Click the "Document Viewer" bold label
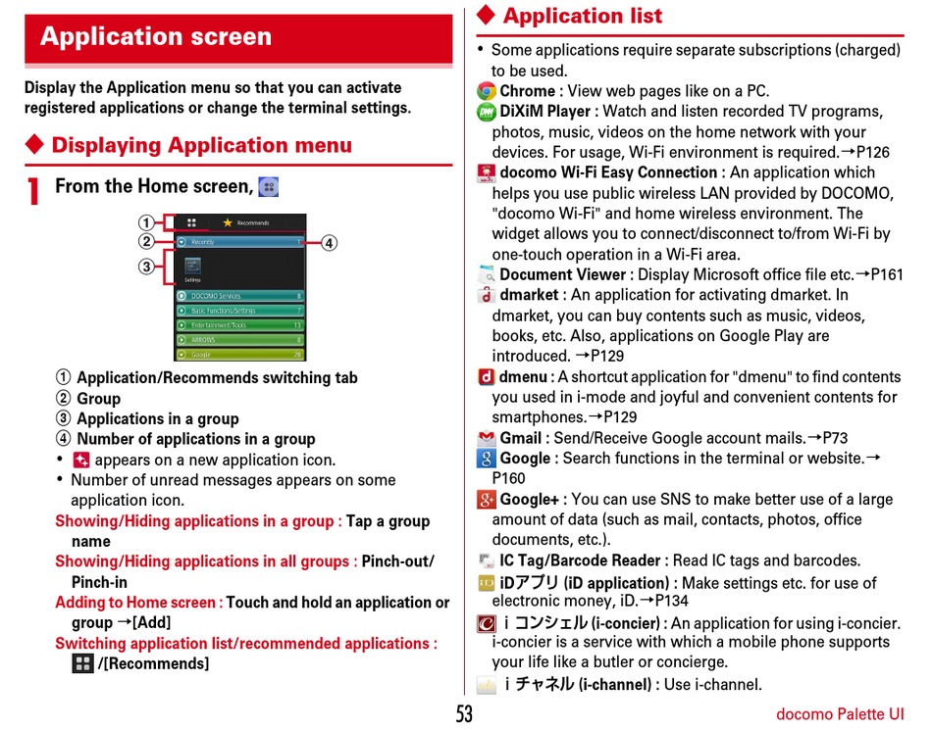Image resolution: width=932 pixels, height=730 pixels. [x=563, y=274]
